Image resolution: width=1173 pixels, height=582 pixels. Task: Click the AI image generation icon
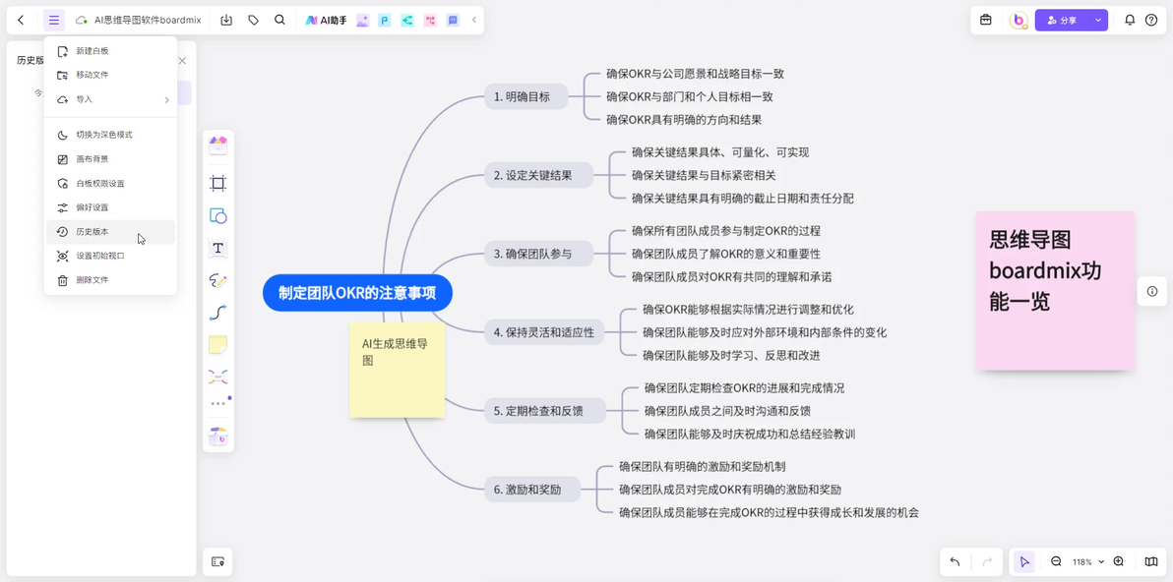point(363,21)
